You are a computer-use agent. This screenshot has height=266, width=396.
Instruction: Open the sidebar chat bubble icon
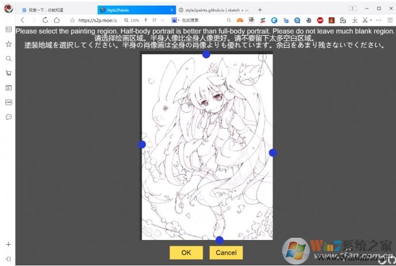9,117
